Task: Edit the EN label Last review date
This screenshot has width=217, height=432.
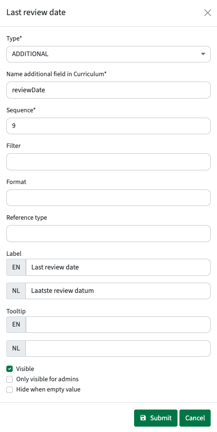Action: pos(118,267)
